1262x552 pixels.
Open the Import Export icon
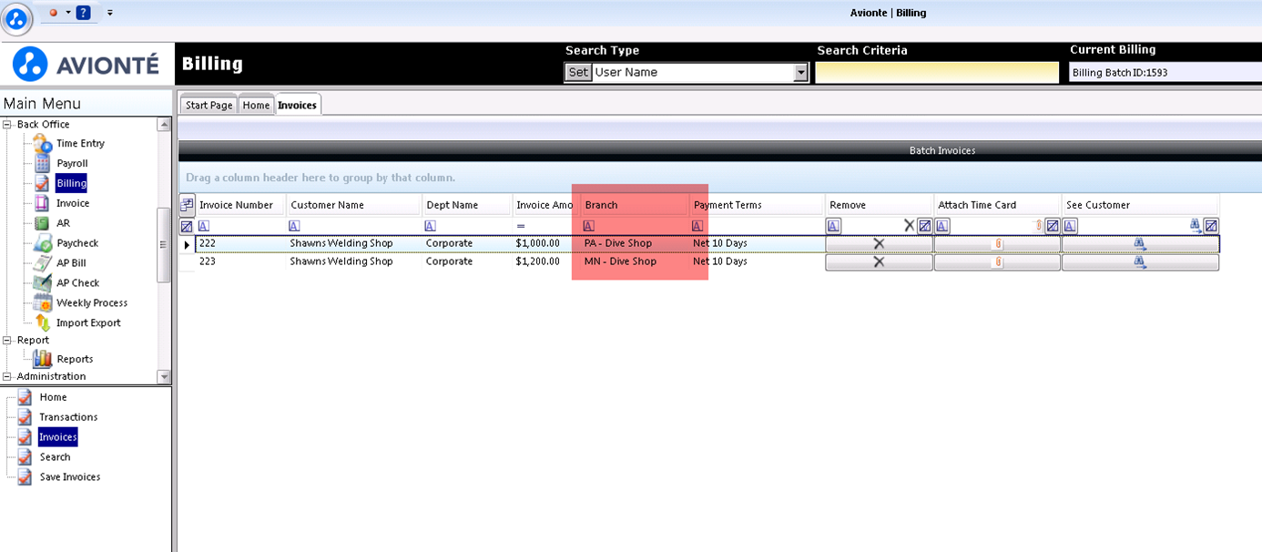pyautogui.click(x=42, y=322)
